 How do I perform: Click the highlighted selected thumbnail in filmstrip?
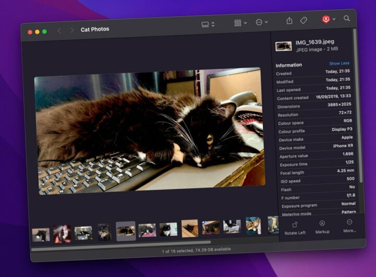pyautogui.click(x=125, y=232)
